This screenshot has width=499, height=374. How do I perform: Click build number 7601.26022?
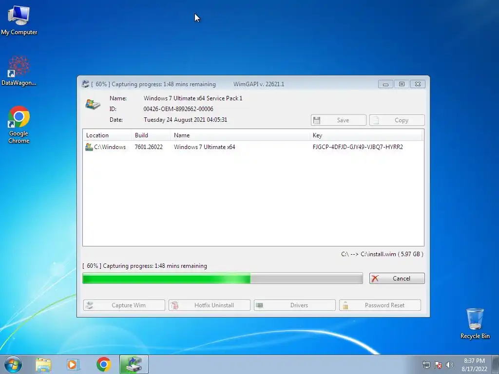pyautogui.click(x=149, y=147)
